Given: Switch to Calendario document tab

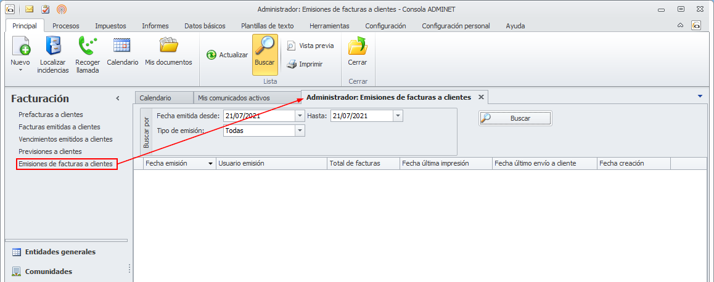Looking at the screenshot, I should click(x=164, y=98).
